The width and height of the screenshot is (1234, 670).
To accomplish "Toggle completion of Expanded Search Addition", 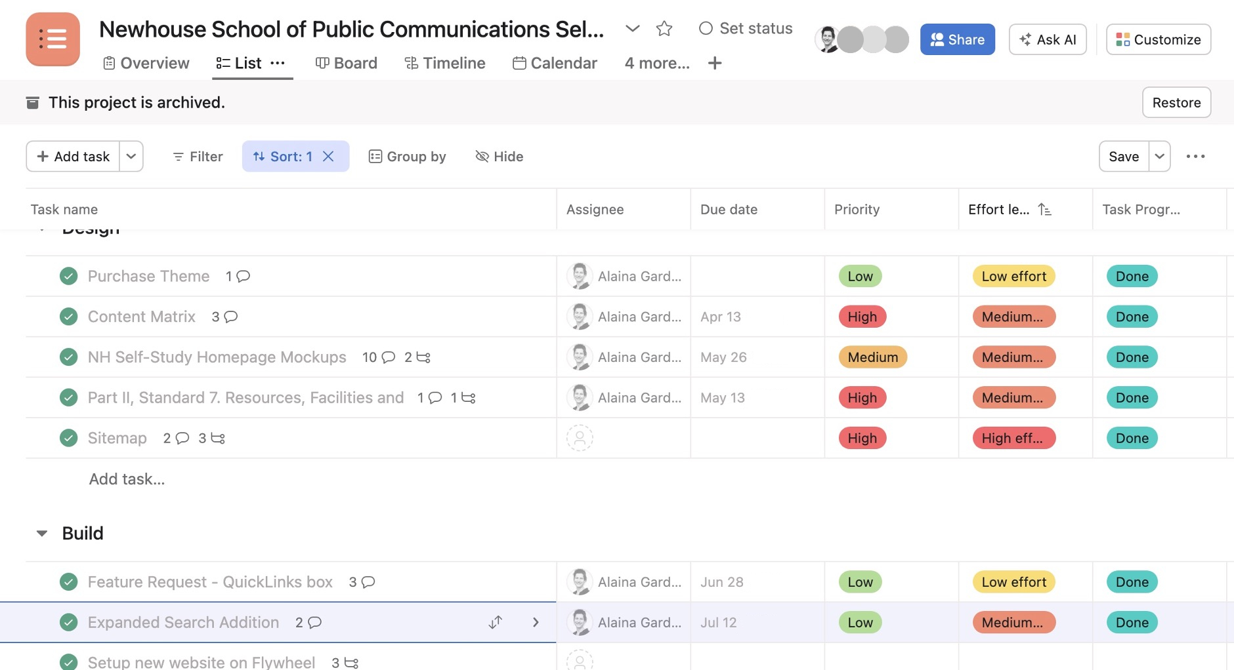I will pyautogui.click(x=68, y=622).
